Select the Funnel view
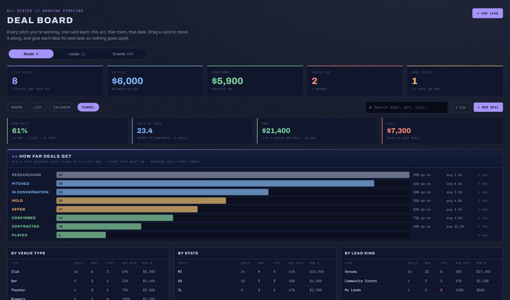Image resolution: width=510 pixels, height=300 pixels. (88, 107)
